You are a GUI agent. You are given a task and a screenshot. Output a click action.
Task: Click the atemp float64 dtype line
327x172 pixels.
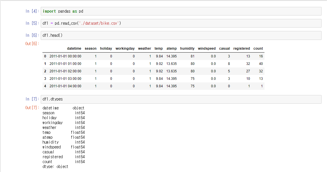click(63, 137)
